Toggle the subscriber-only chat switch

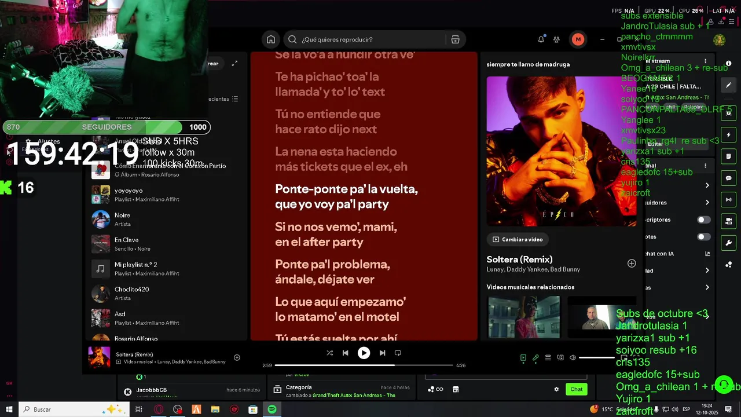(x=704, y=220)
